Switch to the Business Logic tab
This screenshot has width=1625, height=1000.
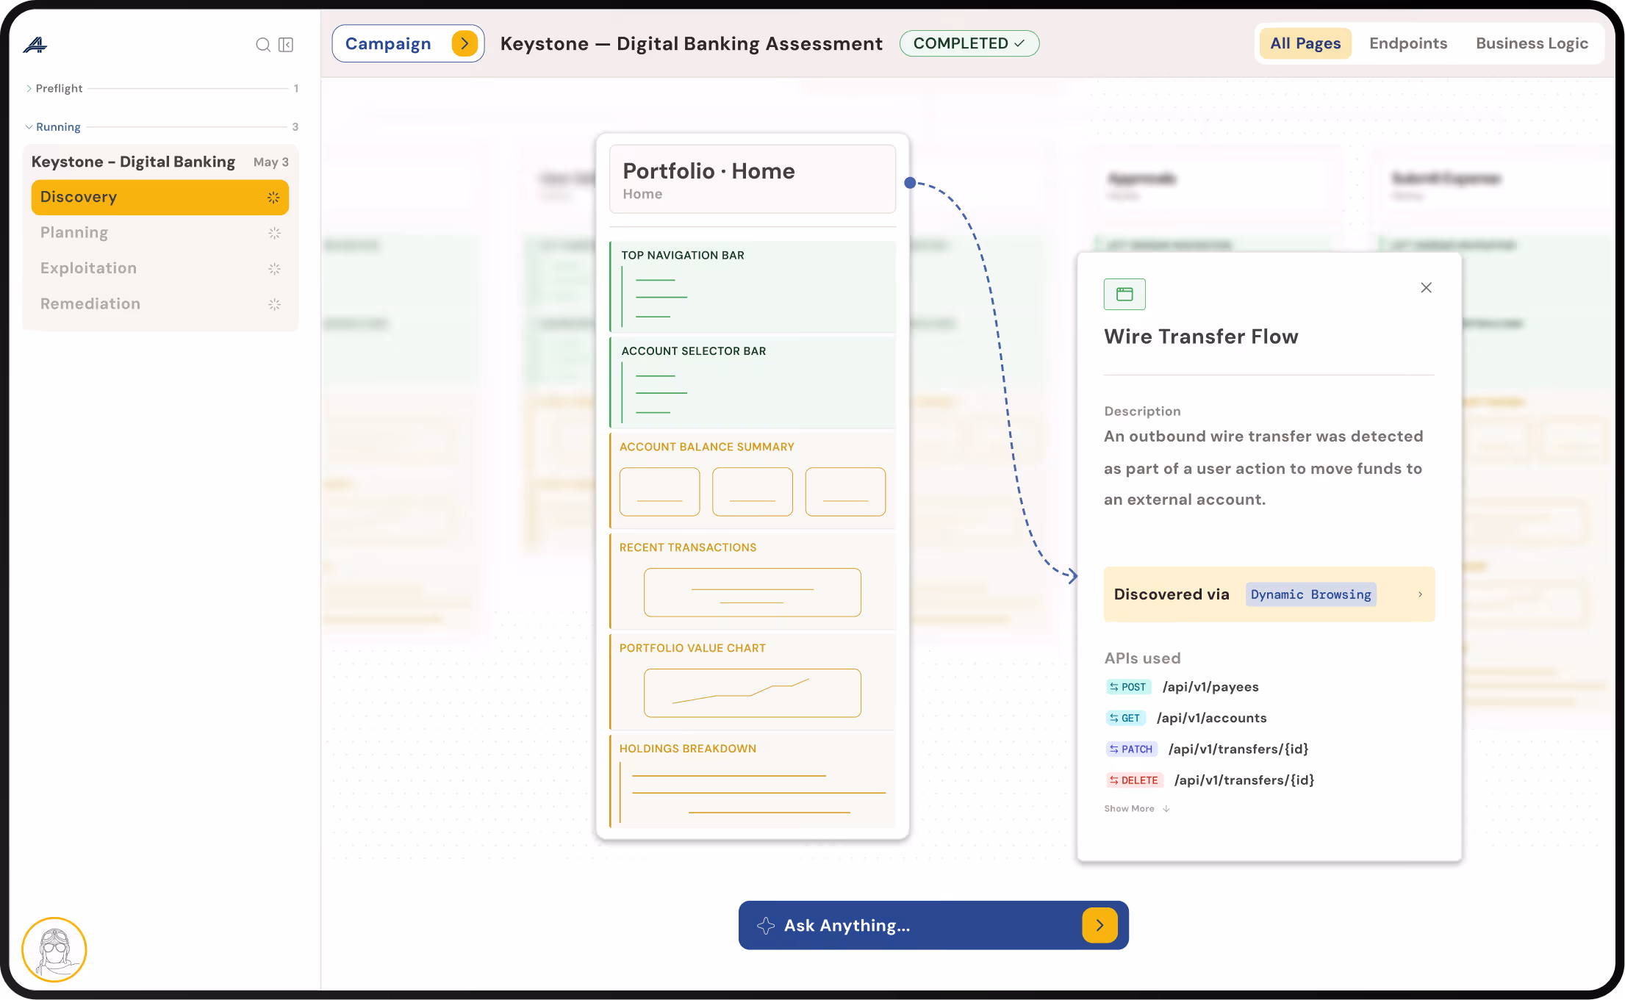point(1532,43)
